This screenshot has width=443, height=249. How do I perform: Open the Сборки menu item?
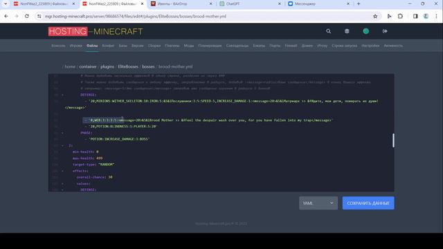pos(154,46)
